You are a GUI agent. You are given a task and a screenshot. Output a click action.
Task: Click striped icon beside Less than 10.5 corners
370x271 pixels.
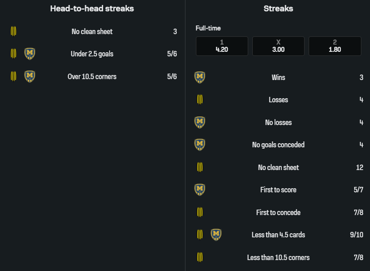click(x=200, y=257)
